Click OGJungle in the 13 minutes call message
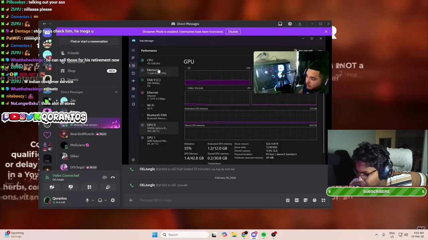Image resolution: width=428 pixels, height=240 pixels. click(147, 169)
